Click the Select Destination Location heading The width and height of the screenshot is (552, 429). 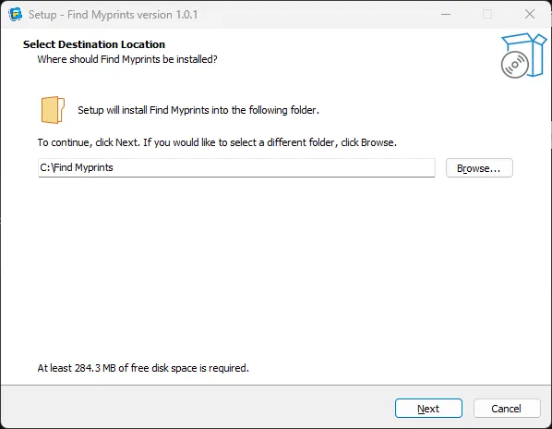click(x=94, y=44)
